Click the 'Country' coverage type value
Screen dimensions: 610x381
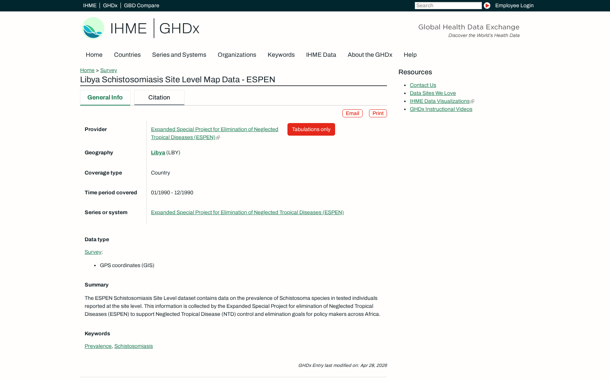click(161, 173)
